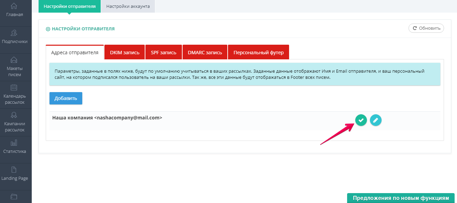Open Статистика bar chart icon
The height and width of the screenshot is (203, 457).
point(14,143)
